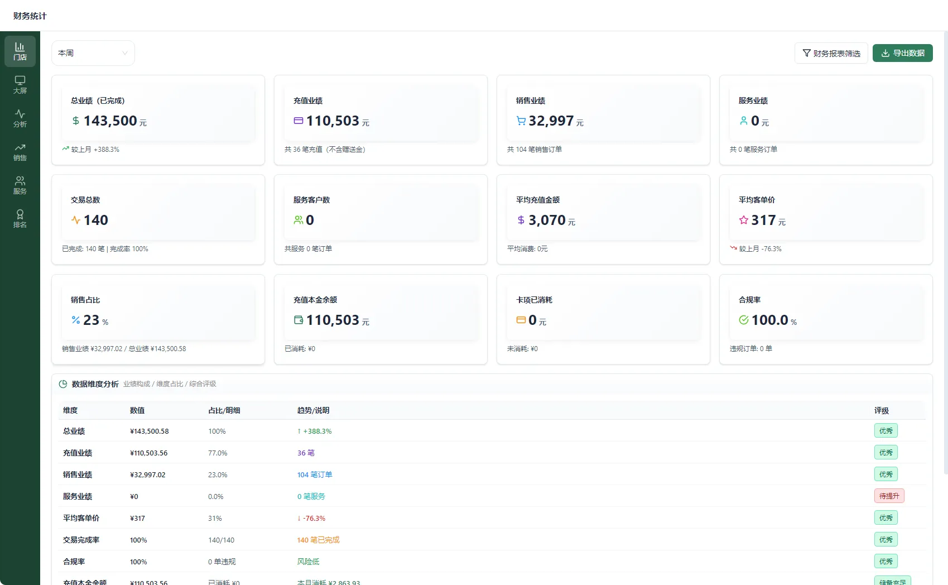The width and height of the screenshot is (948, 585).
Task: Click the 违规订单: 0 单 text
Action: (751, 348)
